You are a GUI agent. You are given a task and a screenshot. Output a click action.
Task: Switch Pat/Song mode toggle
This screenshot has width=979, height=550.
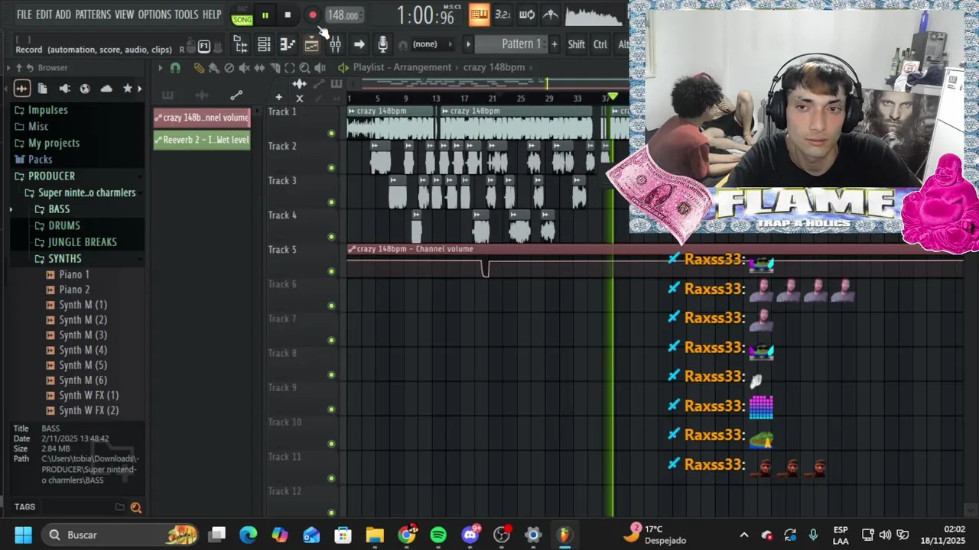(x=242, y=16)
